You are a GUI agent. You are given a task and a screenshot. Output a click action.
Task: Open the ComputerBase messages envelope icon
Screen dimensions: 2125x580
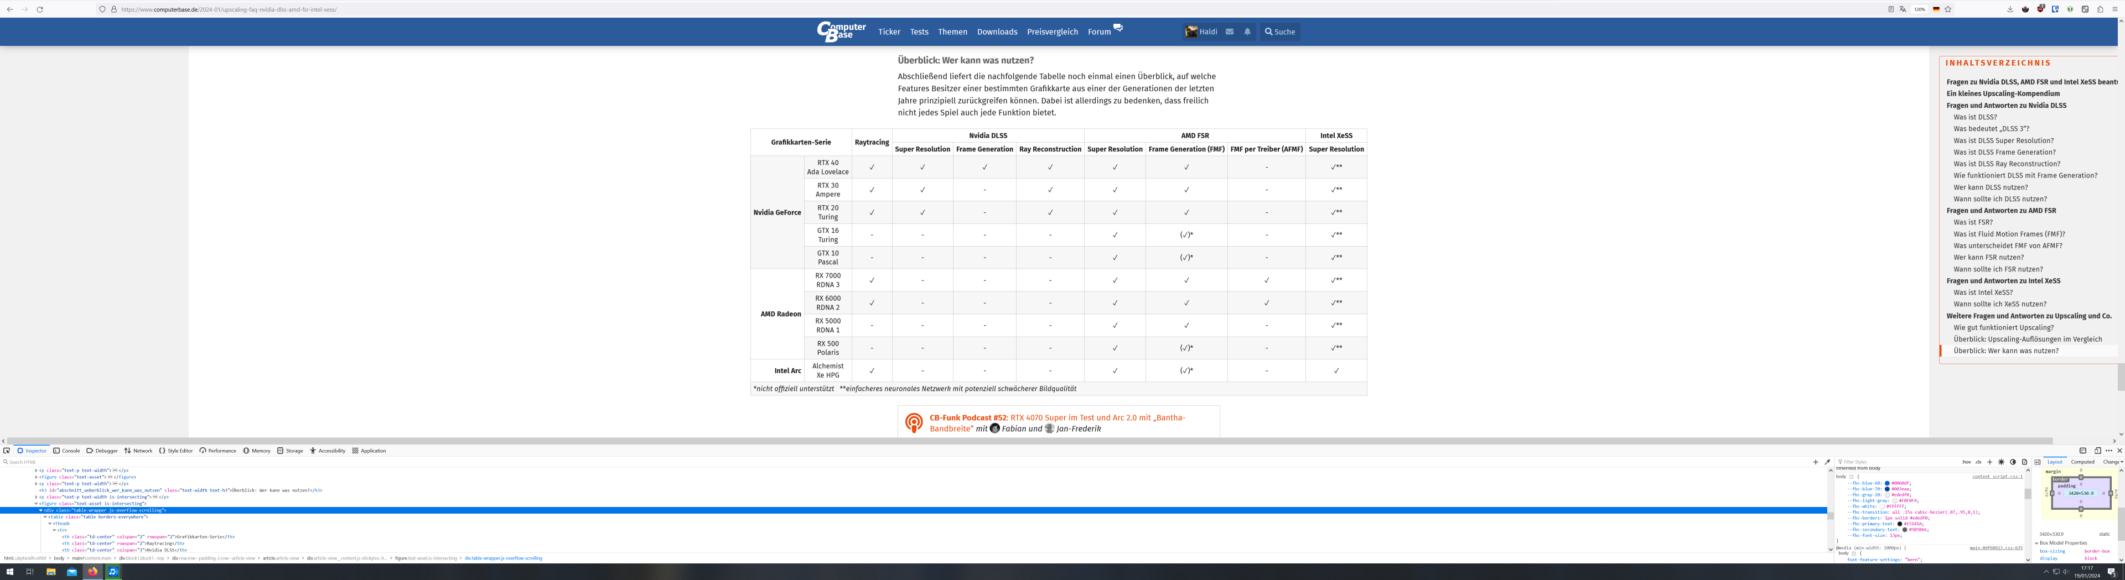(x=1229, y=32)
